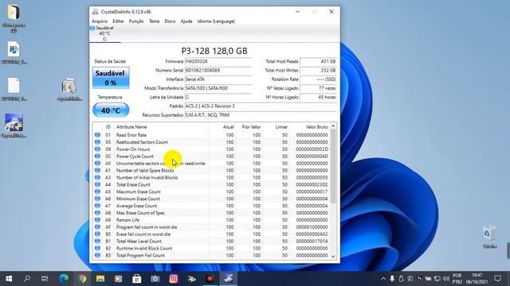Launch Microsoft Edge from the taskbar
Viewport: 510px width, 286px height.
(x=64, y=279)
